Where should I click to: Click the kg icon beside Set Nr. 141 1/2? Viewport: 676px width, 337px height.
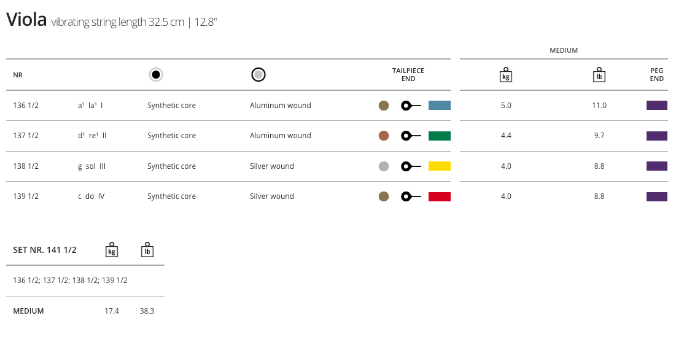tap(112, 249)
